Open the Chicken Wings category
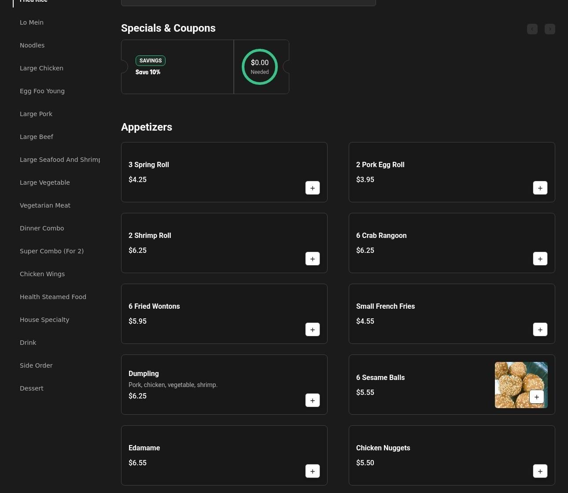 (42, 274)
